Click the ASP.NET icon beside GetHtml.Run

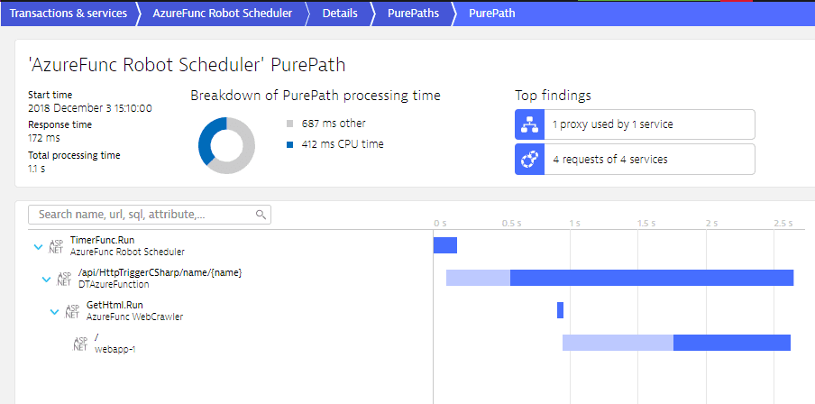(x=72, y=311)
